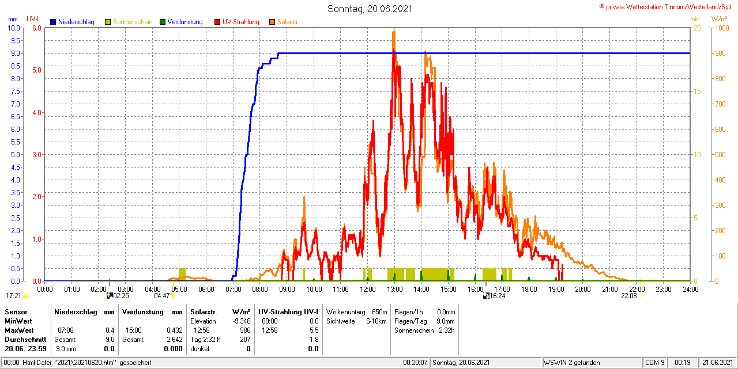Screen dimensions: 738x369
Task: Click the Sonnenschein 2:32h entry
Action: (424, 330)
